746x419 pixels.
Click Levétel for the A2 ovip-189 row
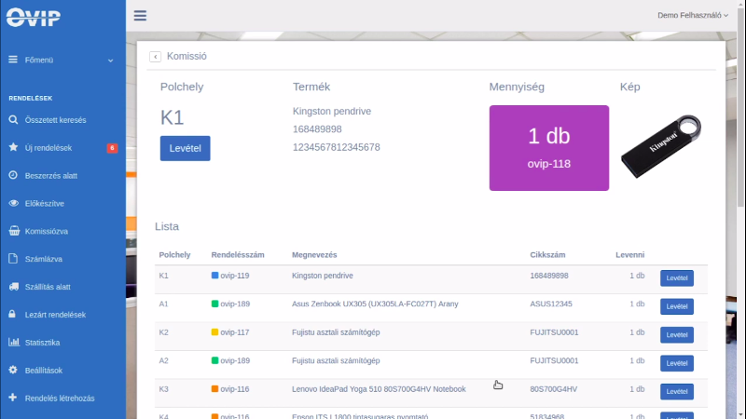tap(677, 363)
